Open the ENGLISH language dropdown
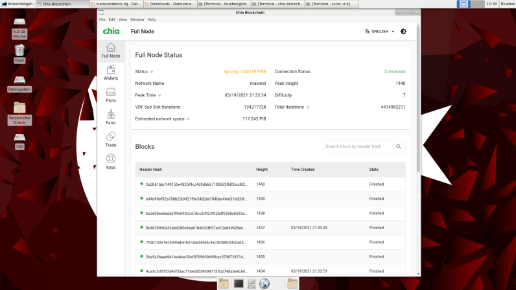The height and width of the screenshot is (290, 516). point(380,32)
